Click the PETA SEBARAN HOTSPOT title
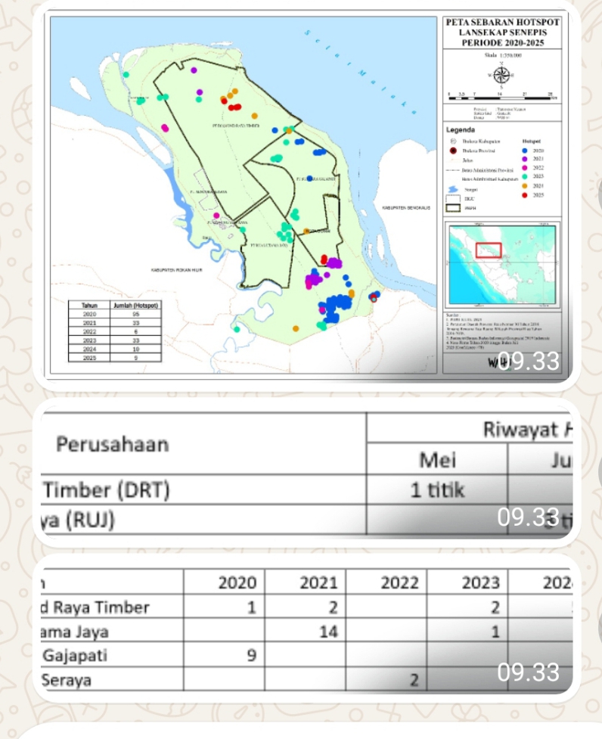The width and height of the screenshot is (602, 739). [501, 33]
